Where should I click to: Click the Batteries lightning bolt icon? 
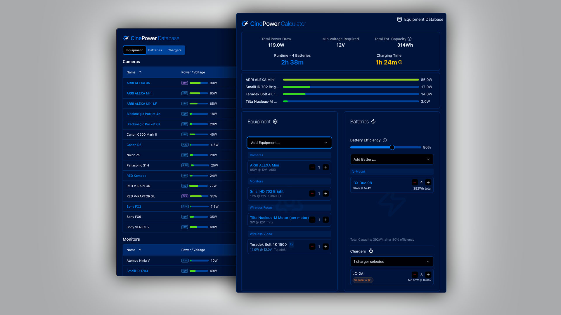click(x=373, y=121)
